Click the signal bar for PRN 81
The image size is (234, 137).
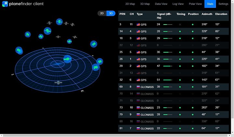[168, 128]
